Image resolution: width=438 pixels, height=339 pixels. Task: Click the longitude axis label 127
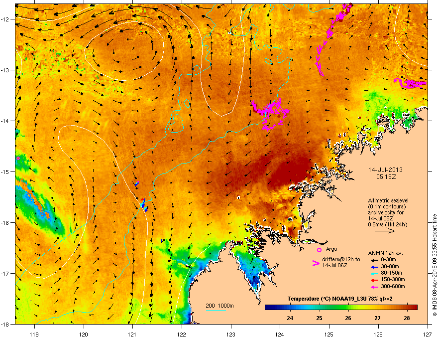tap(428, 334)
